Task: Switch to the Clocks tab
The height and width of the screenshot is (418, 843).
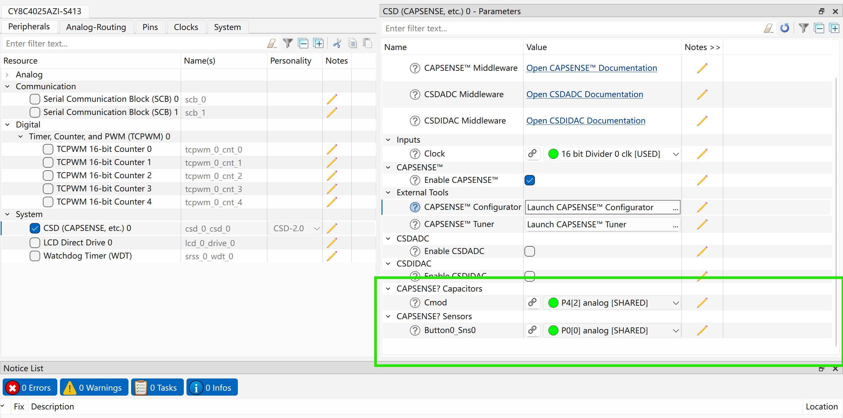Action: tap(186, 27)
